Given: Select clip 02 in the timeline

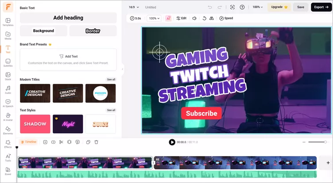Looking at the screenshot, I should (x=235, y=163).
